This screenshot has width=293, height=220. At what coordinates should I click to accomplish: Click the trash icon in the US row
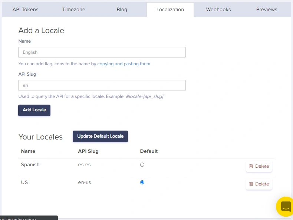tap(251, 184)
